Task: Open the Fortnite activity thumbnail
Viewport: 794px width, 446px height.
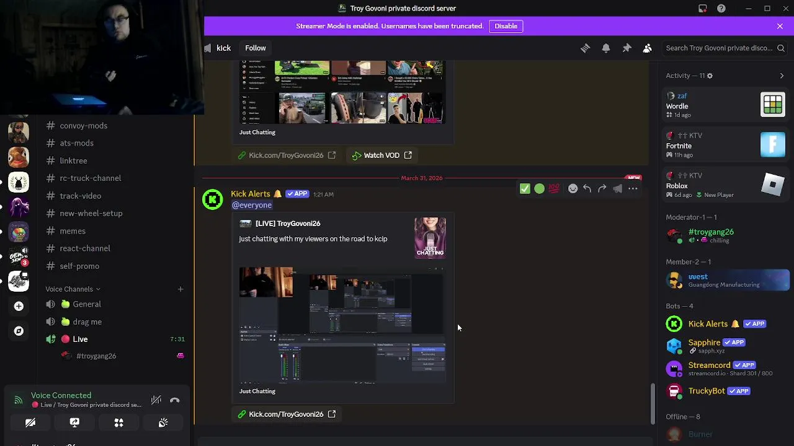Action: (773, 145)
